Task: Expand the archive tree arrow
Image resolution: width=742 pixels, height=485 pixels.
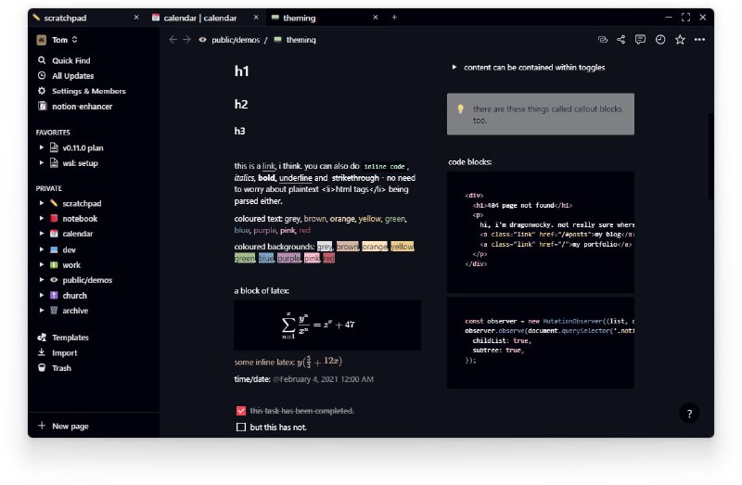Action: click(42, 310)
